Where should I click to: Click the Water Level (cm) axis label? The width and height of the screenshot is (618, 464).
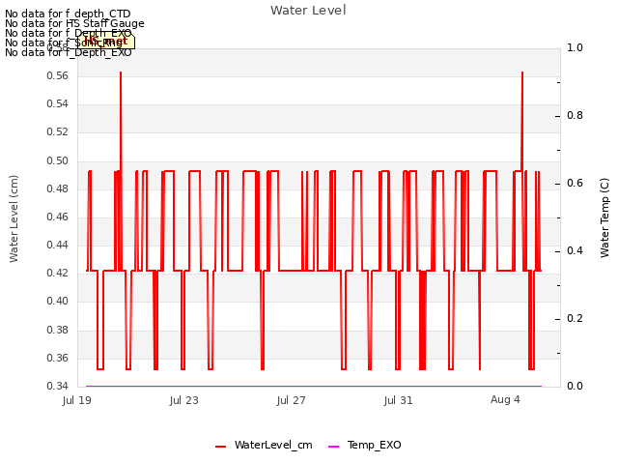point(14,218)
